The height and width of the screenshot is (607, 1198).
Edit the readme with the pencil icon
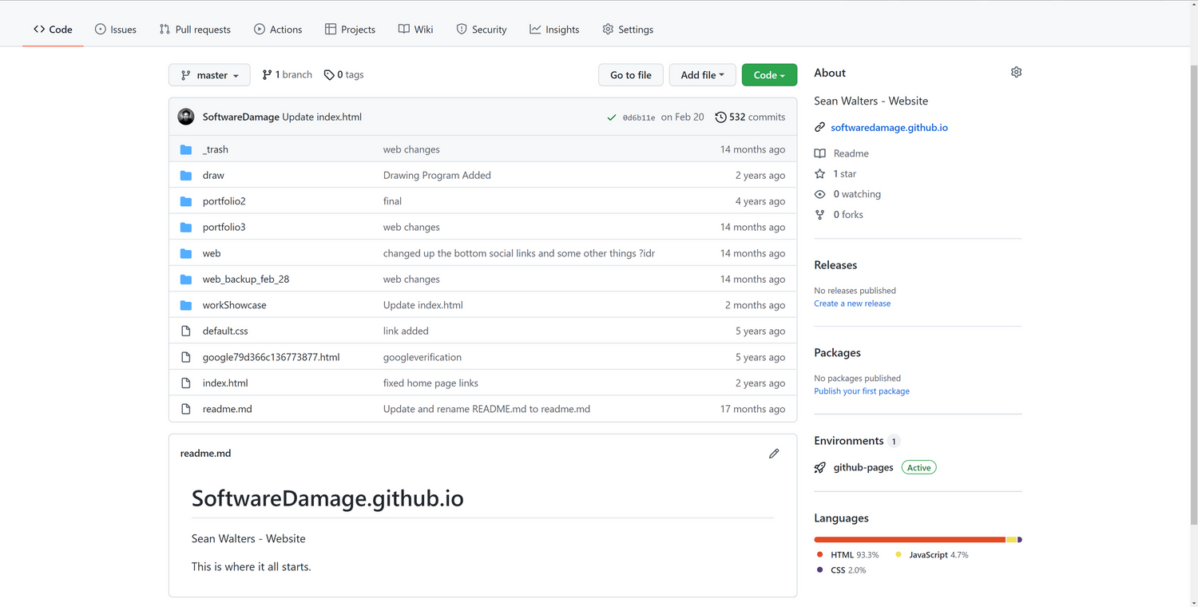pyautogui.click(x=774, y=454)
